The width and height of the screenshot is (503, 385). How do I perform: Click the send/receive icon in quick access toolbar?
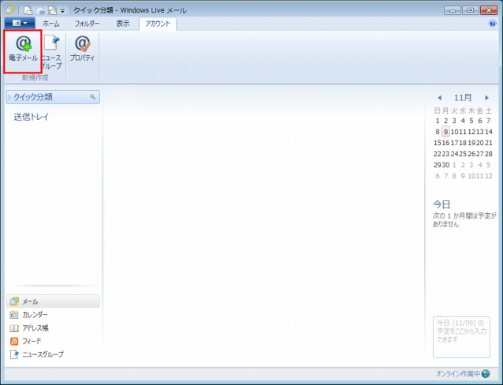(52, 10)
